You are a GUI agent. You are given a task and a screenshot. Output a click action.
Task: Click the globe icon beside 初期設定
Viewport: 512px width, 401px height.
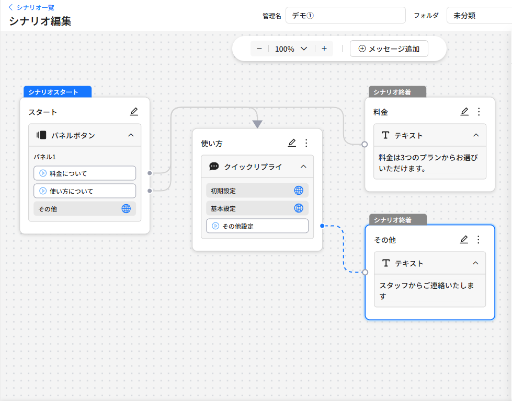pos(299,191)
